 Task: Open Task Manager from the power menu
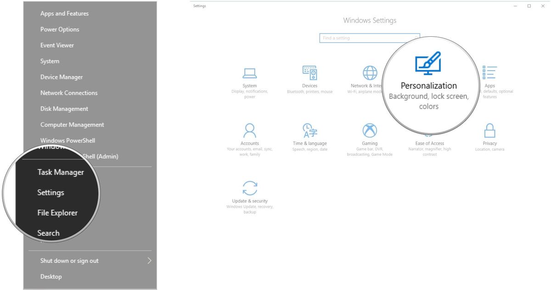coord(60,172)
